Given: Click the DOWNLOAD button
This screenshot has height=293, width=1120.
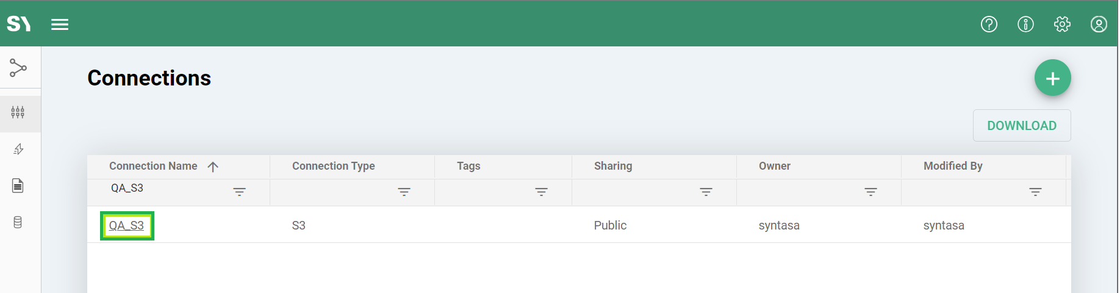Looking at the screenshot, I should [1021, 126].
